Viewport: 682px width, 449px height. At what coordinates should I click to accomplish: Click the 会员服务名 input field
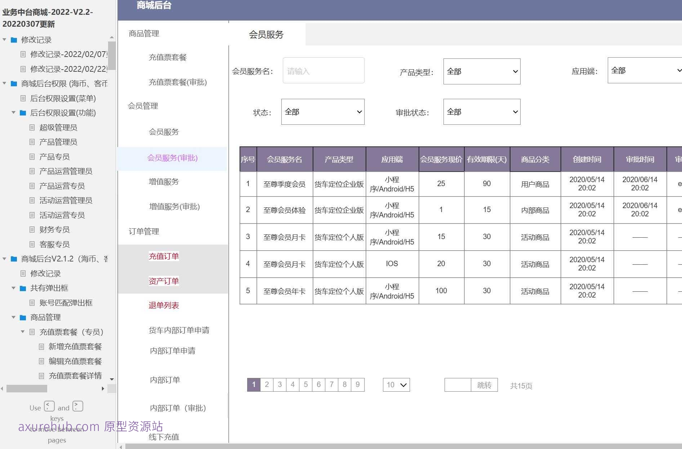pyautogui.click(x=323, y=70)
